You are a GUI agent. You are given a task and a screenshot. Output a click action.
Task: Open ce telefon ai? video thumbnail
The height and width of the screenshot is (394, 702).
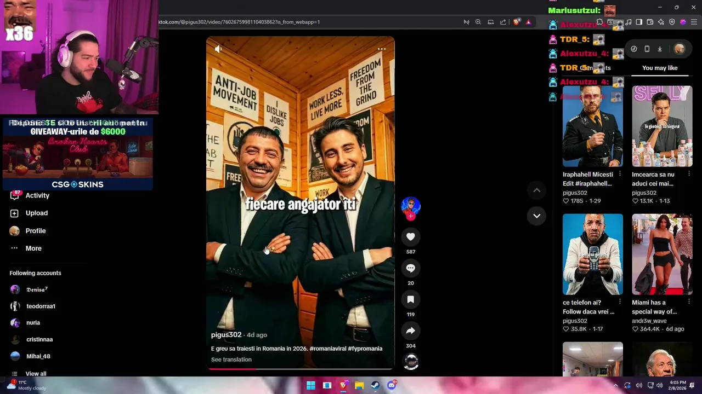[x=592, y=254]
